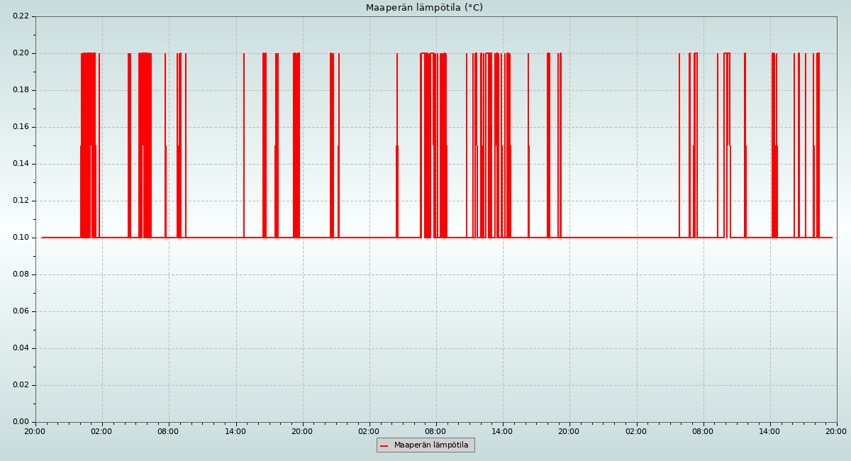The height and width of the screenshot is (461, 851).
Task: Click the 0.12 y-axis label
Action: click(x=21, y=201)
